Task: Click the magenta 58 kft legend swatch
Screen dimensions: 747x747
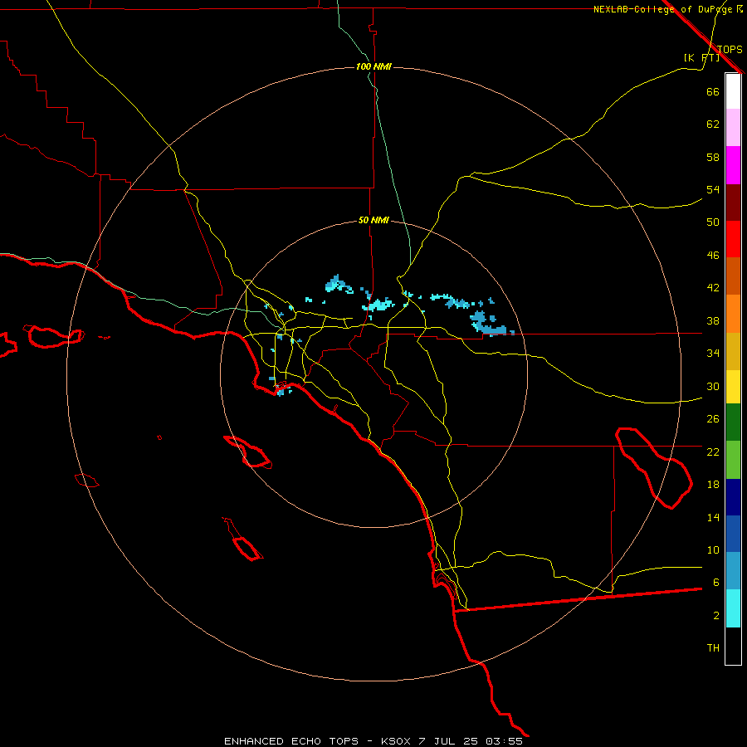Action: (x=733, y=165)
